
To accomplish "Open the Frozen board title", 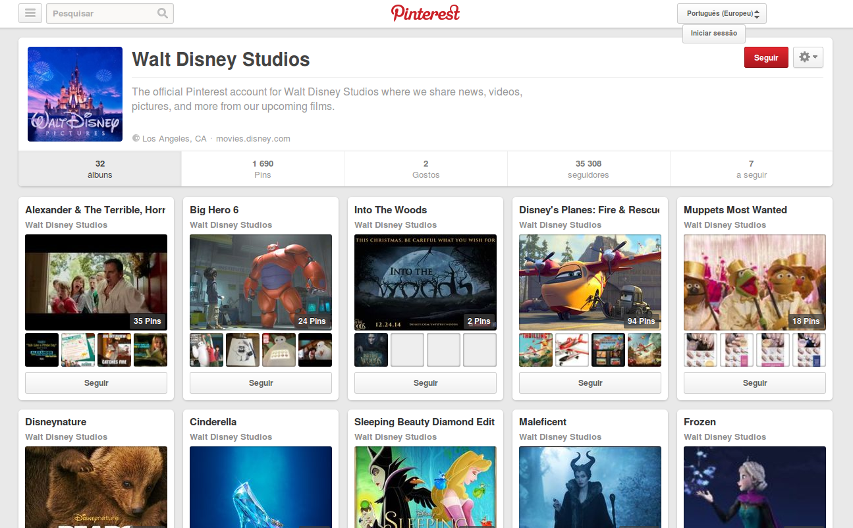I will (700, 422).
